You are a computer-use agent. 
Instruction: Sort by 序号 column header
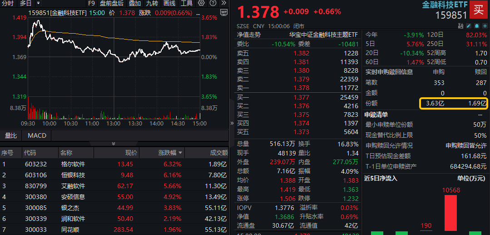coord(8,153)
